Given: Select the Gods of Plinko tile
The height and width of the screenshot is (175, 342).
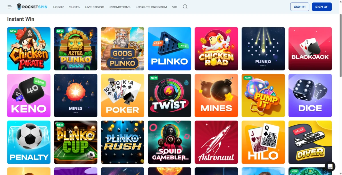Looking at the screenshot, I should pos(123,49).
